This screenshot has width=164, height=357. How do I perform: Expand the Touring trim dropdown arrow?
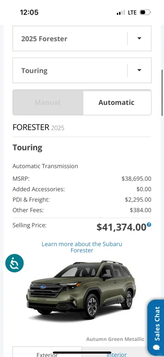[139, 70]
